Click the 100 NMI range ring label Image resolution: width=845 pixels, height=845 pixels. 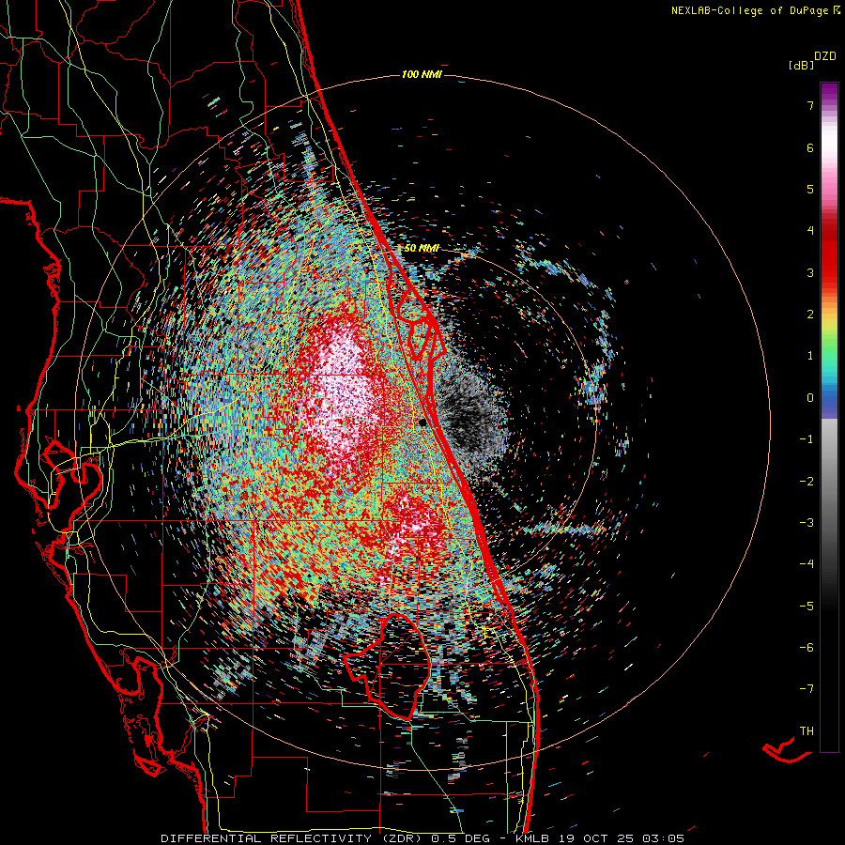click(422, 74)
